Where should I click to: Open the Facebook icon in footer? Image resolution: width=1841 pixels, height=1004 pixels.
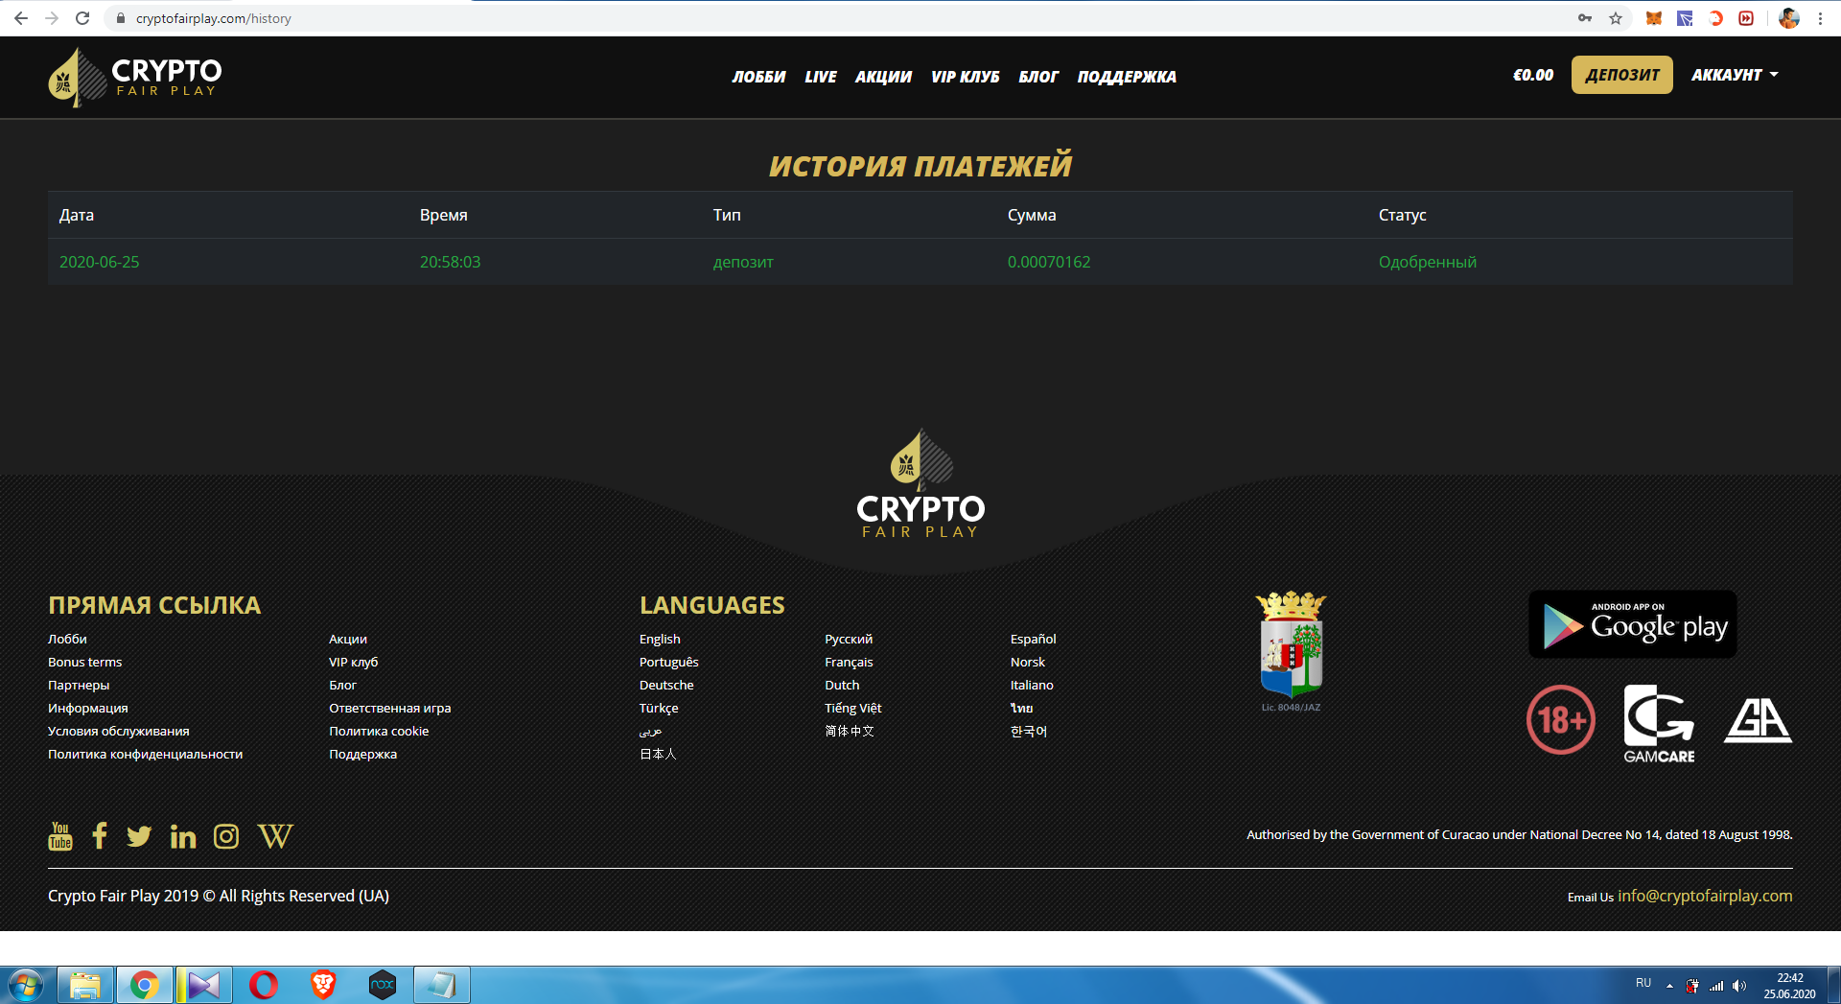click(99, 836)
